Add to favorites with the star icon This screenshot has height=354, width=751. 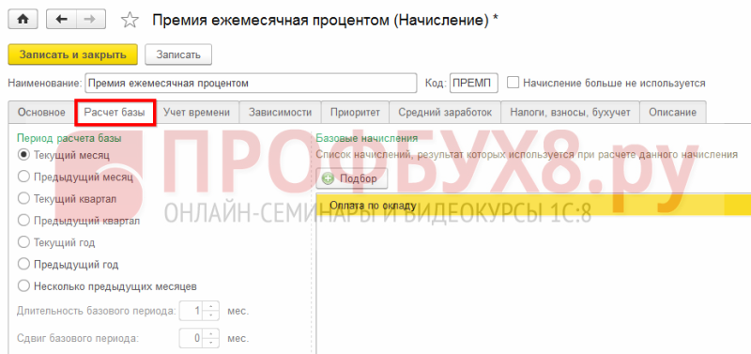point(130,20)
